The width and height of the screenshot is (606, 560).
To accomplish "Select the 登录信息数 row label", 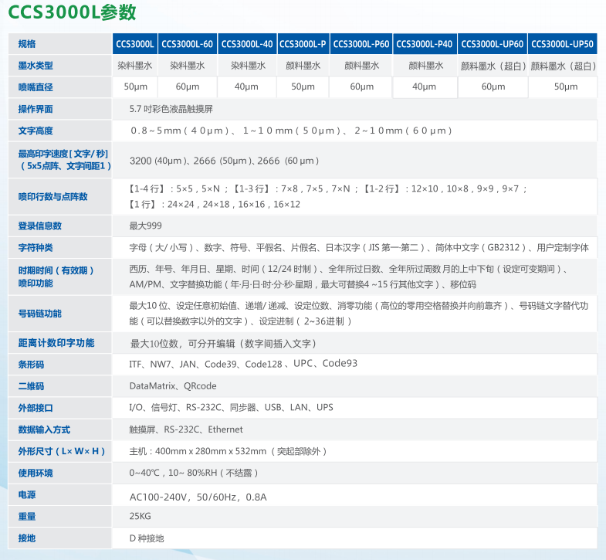I will point(40,226).
